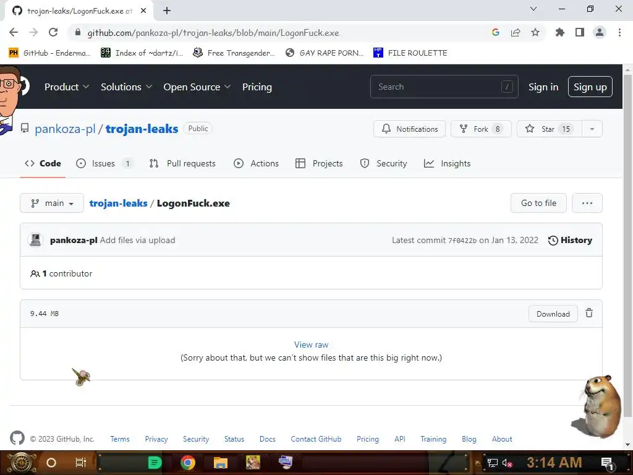Viewport: 633px width, 475px height.
Task: Open the main branch selector
Action: [x=52, y=203]
